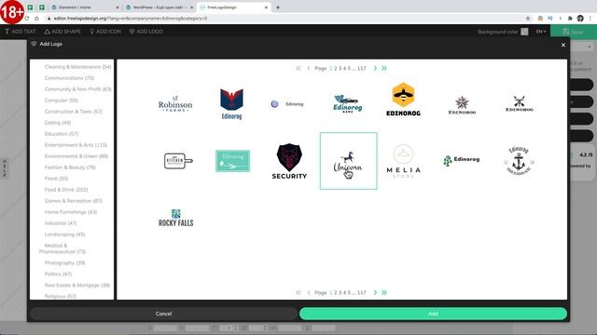Jump to first page in top pagination
Screen dimensions: 597x335
pos(298,68)
